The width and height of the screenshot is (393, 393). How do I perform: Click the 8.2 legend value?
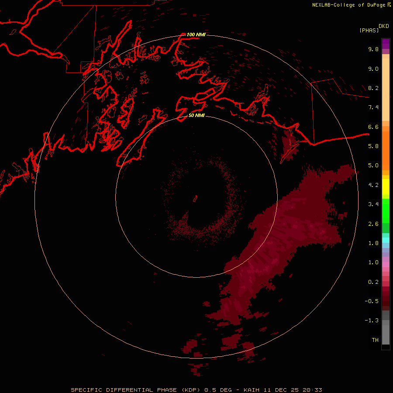373,88
